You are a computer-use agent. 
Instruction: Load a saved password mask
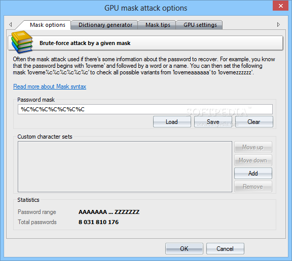(x=172, y=122)
